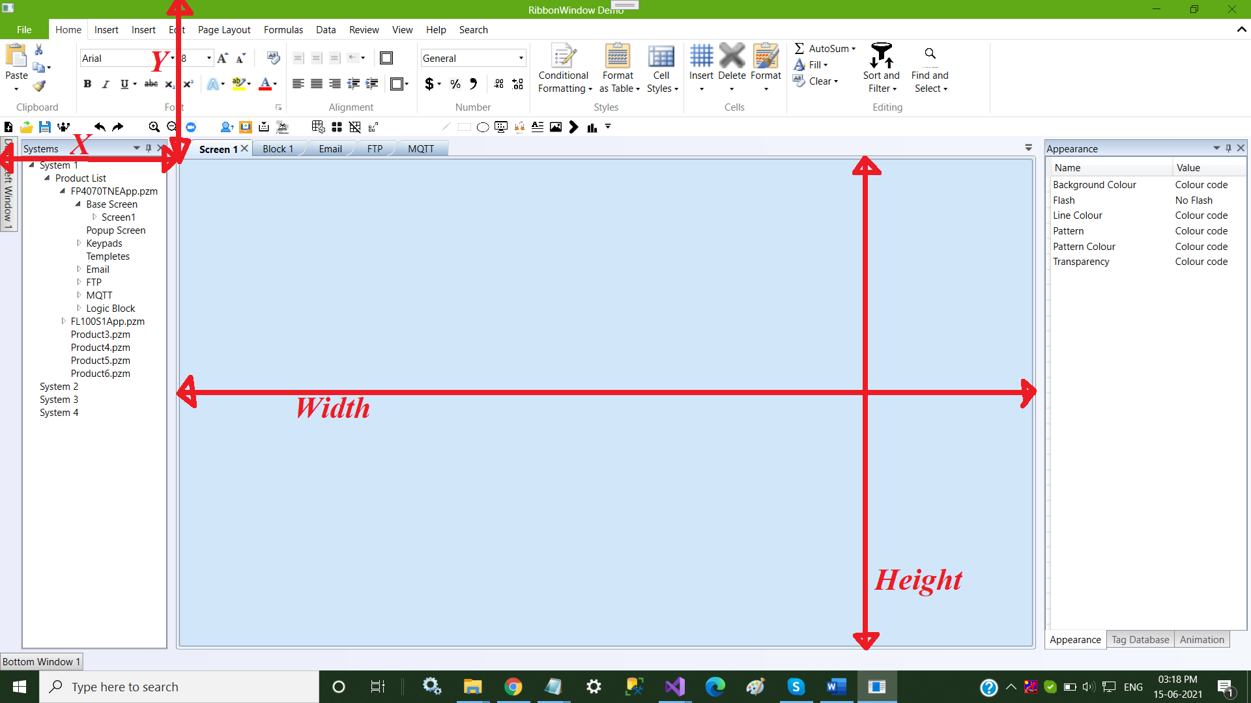
Task: Open the Page Layout ribbon tab
Action: (x=223, y=30)
